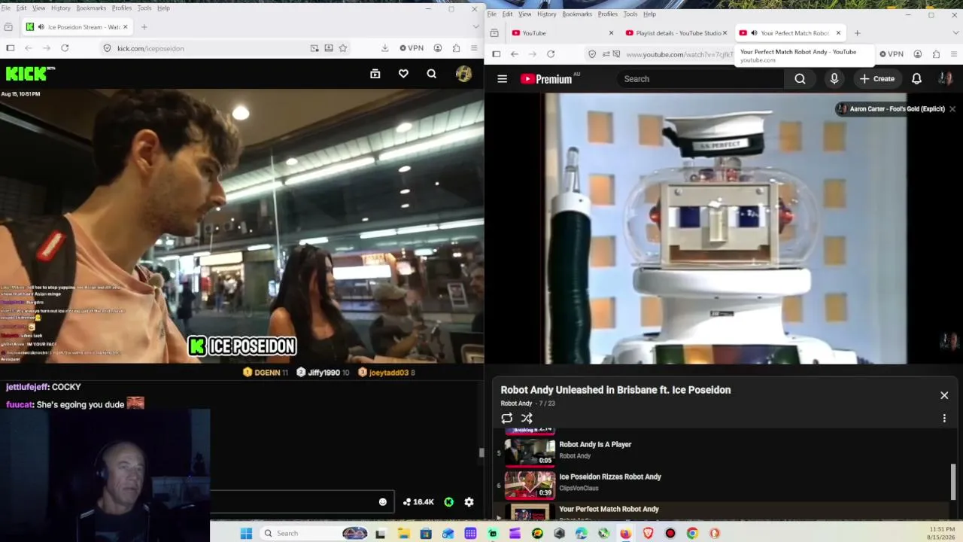Mute the Ice Poseidon Stream tab audio

pos(40,27)
